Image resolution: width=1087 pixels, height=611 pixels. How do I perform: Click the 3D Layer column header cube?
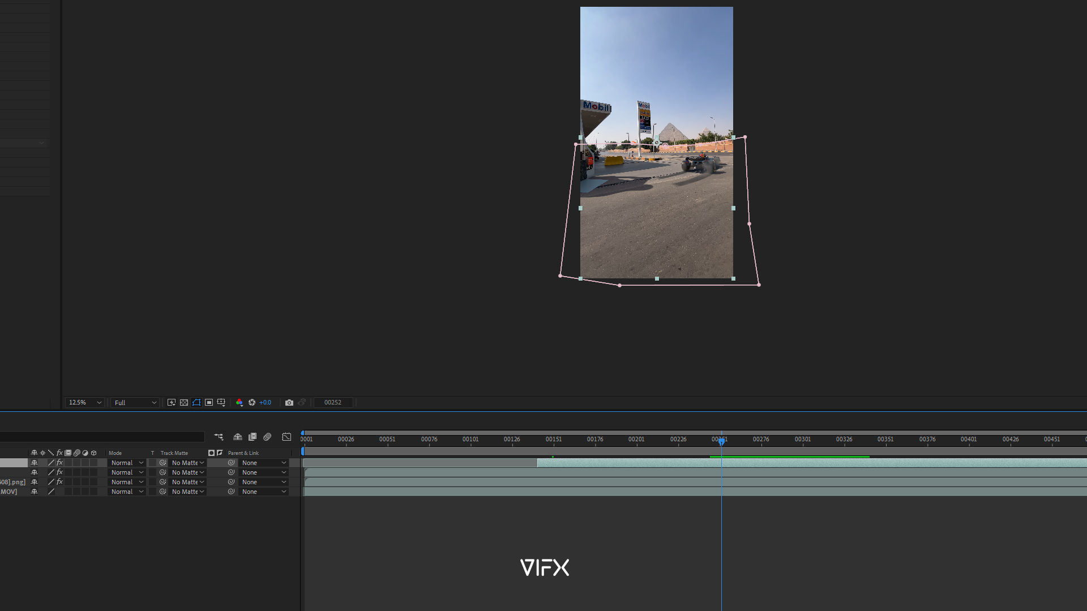94,453
